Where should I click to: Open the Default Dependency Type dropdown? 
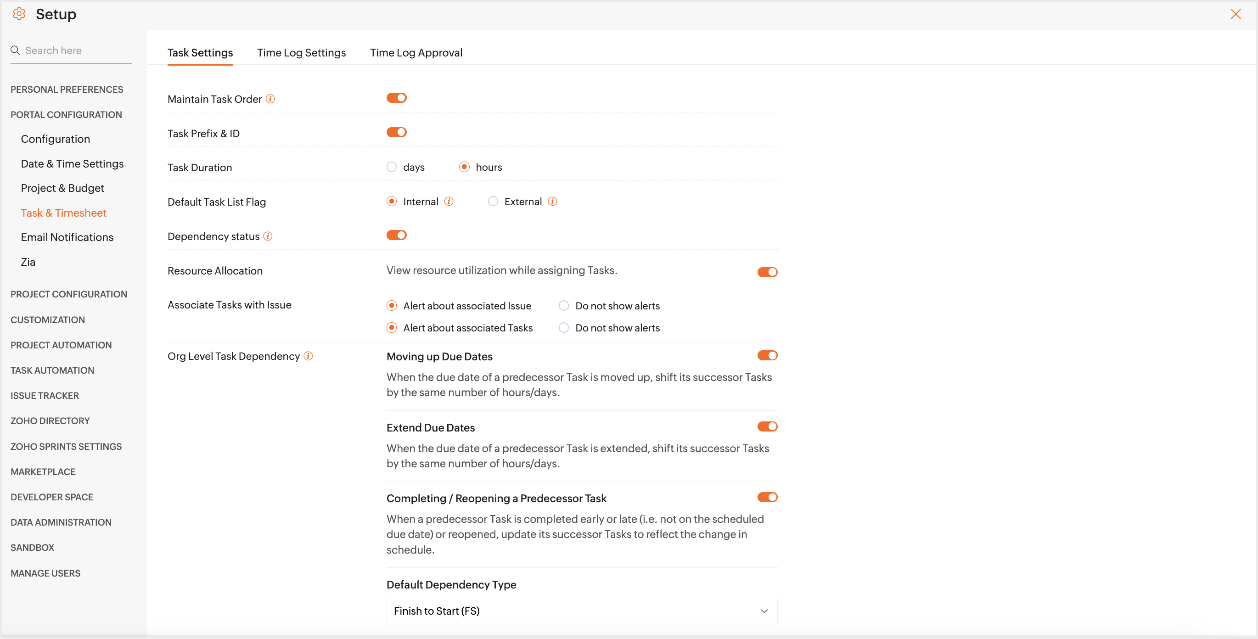(x=581, y=611)
